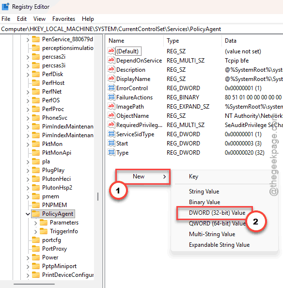Select the PlutonHsp2 key
The image size is (283, 288).
[57, 188]
